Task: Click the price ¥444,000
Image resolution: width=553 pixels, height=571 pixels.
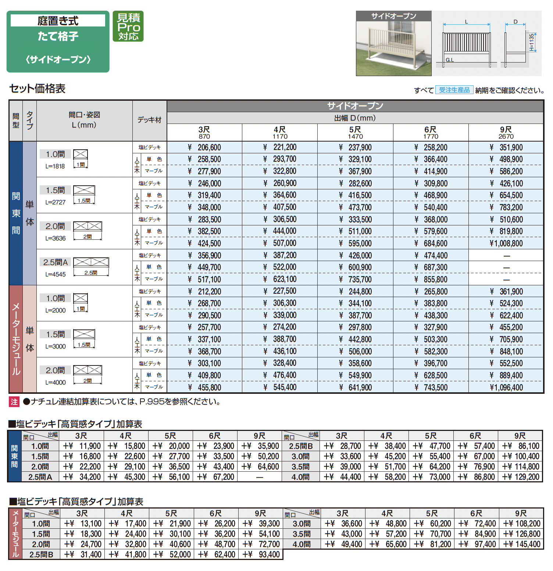Action: point(280,231)
